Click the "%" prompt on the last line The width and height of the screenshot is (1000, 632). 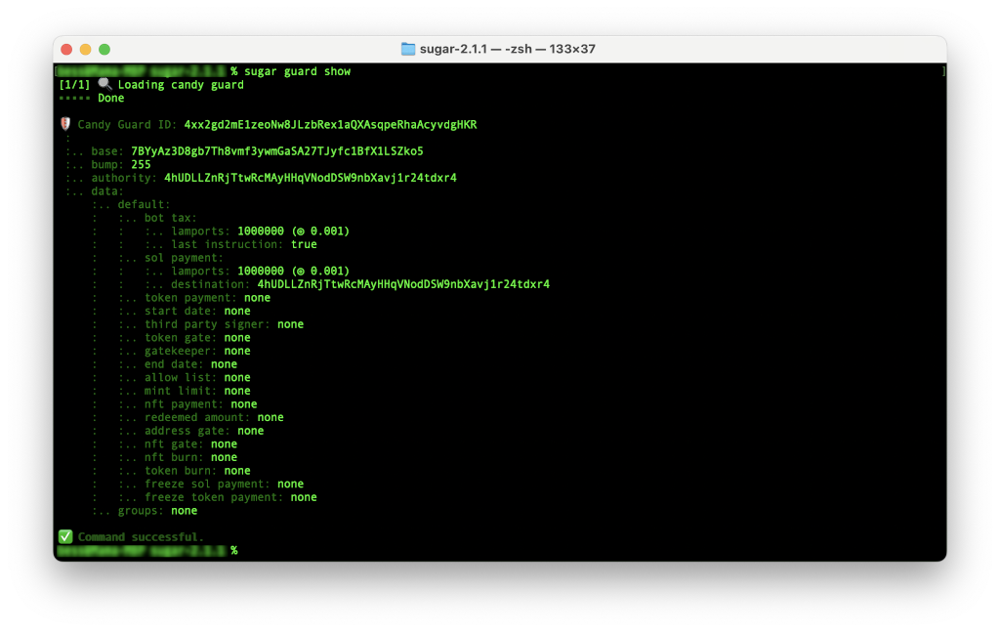point(234,550)
